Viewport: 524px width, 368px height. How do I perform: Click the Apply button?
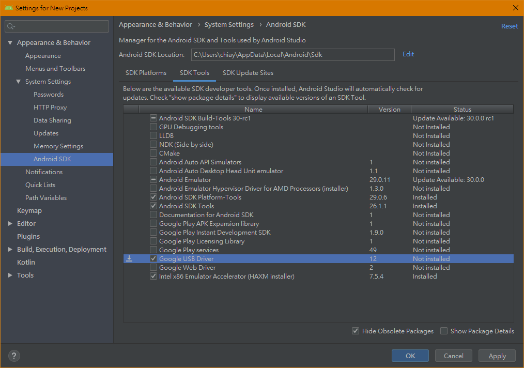tap(497, 356)
